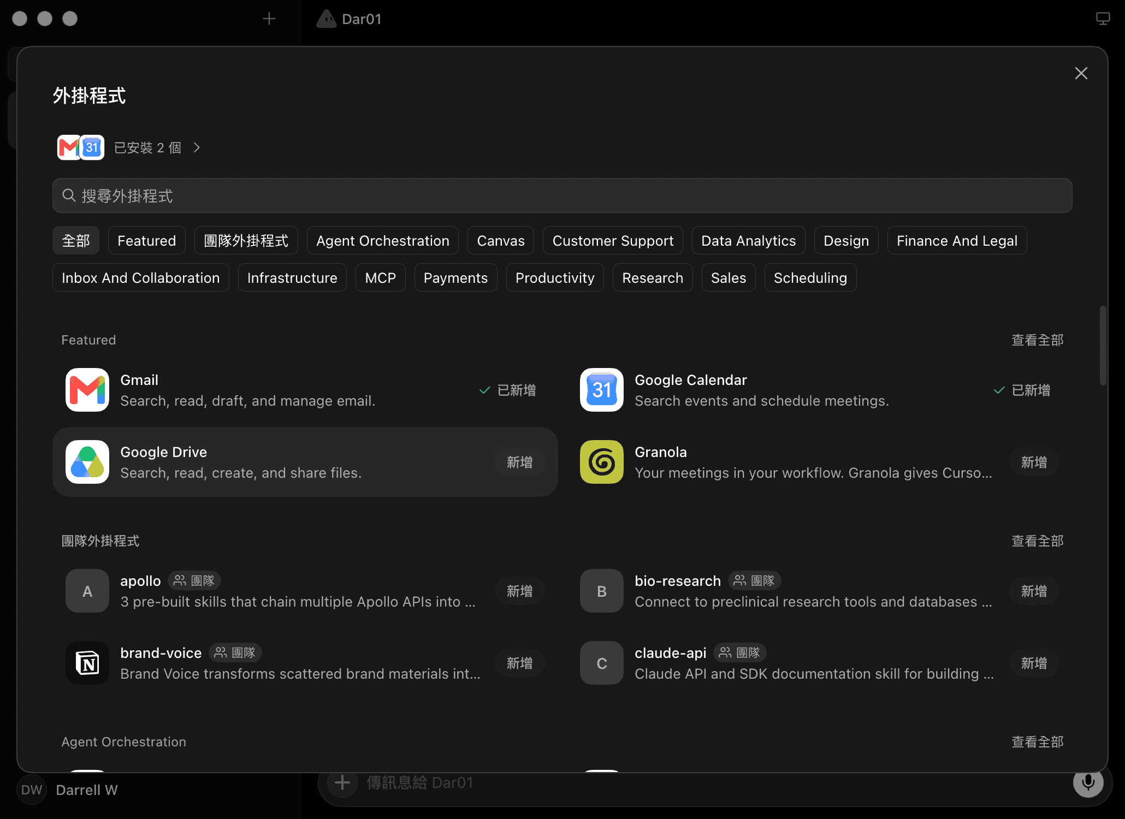Image resolution: width=1125 pixels, height=819 pixels.
Task: Click the display icon in top right
Action: point(1103,19)
